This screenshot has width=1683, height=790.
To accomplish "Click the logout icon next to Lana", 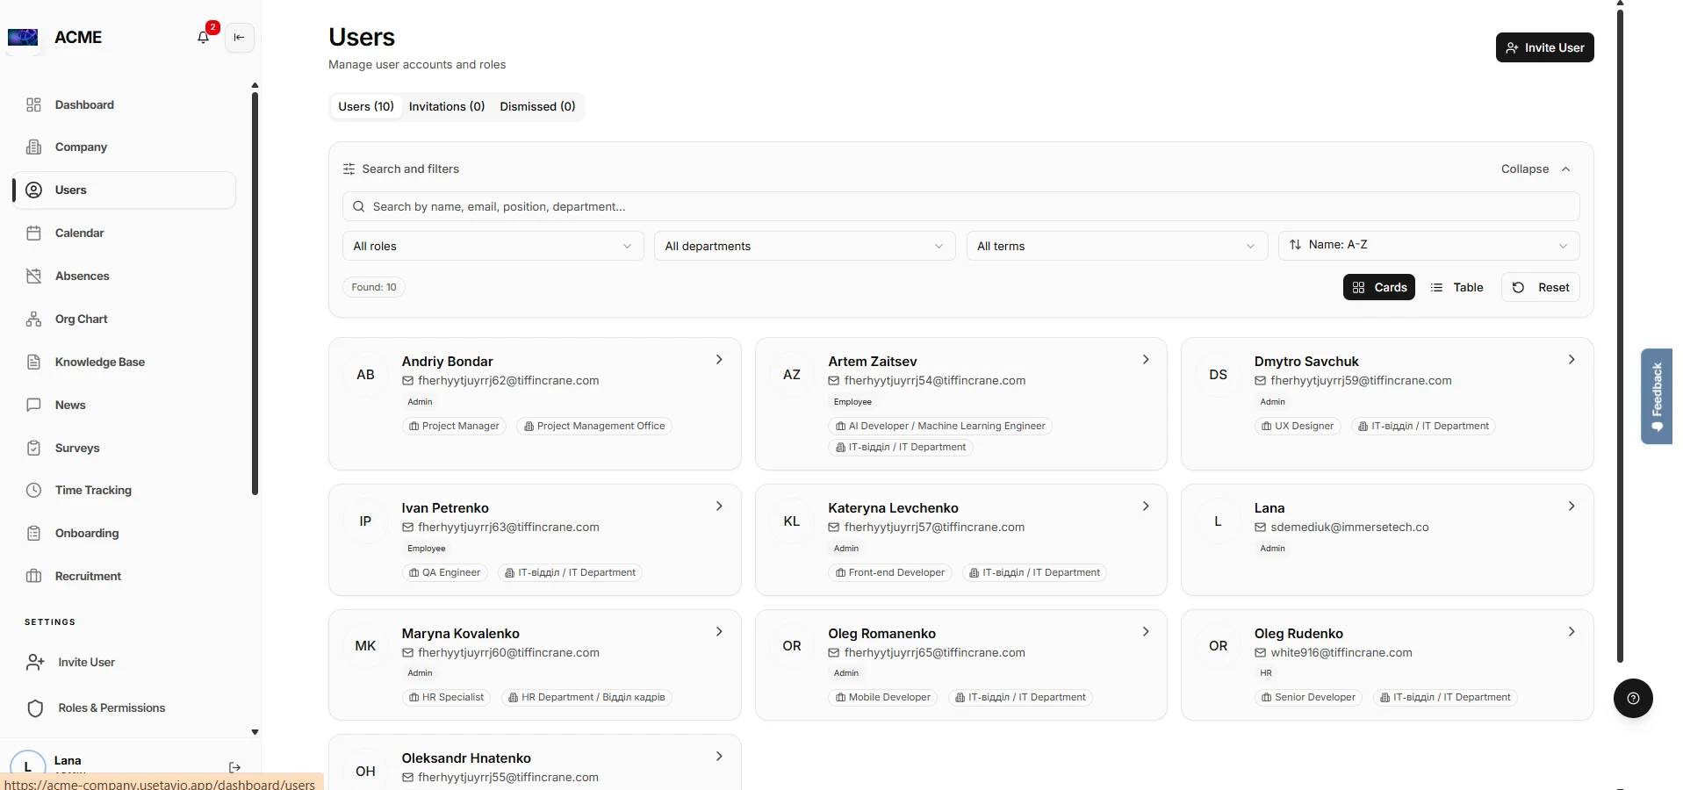I will (x=234, y=767).
